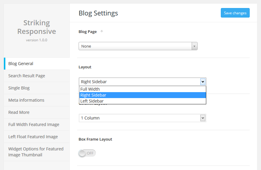Click the Layout dropdown arrow button
The width and height of the screenshot is (261, 170).
(x=203, y=82)
